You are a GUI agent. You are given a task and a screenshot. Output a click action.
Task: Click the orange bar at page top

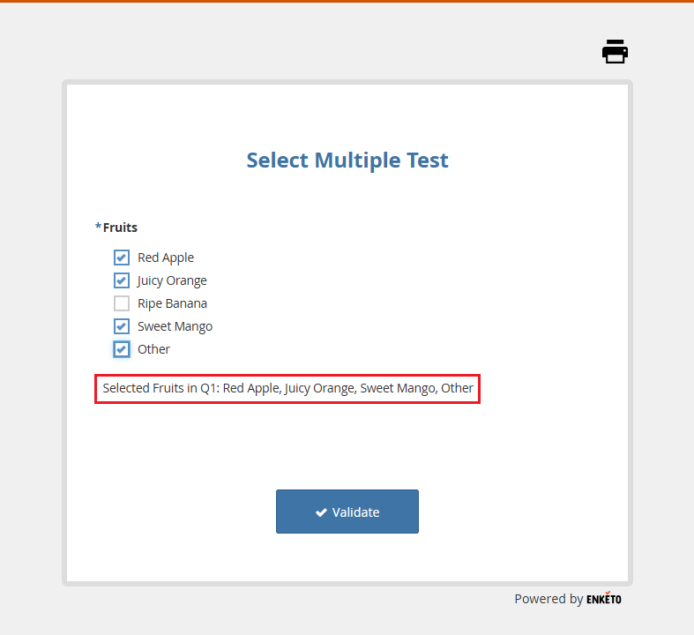click(x=347, y=2)
